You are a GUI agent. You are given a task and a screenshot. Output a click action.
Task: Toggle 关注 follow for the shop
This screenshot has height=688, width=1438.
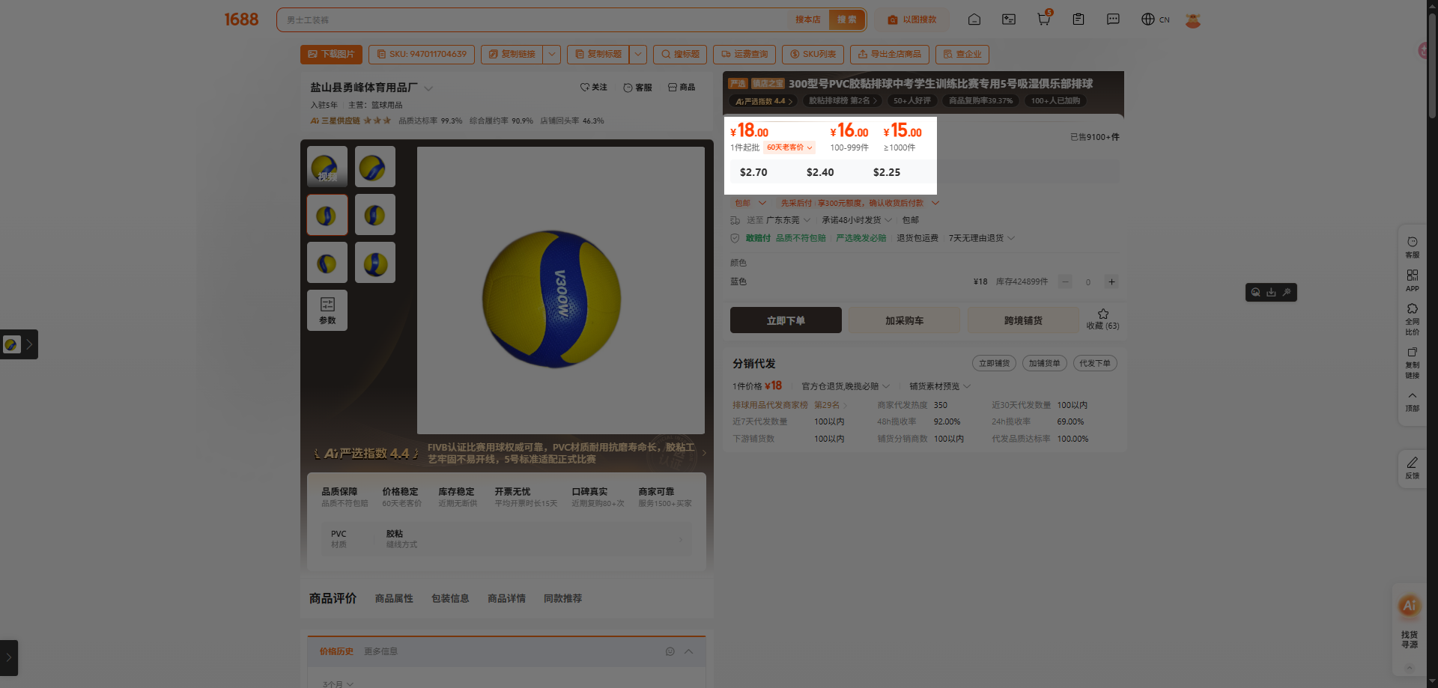[594, 88]
